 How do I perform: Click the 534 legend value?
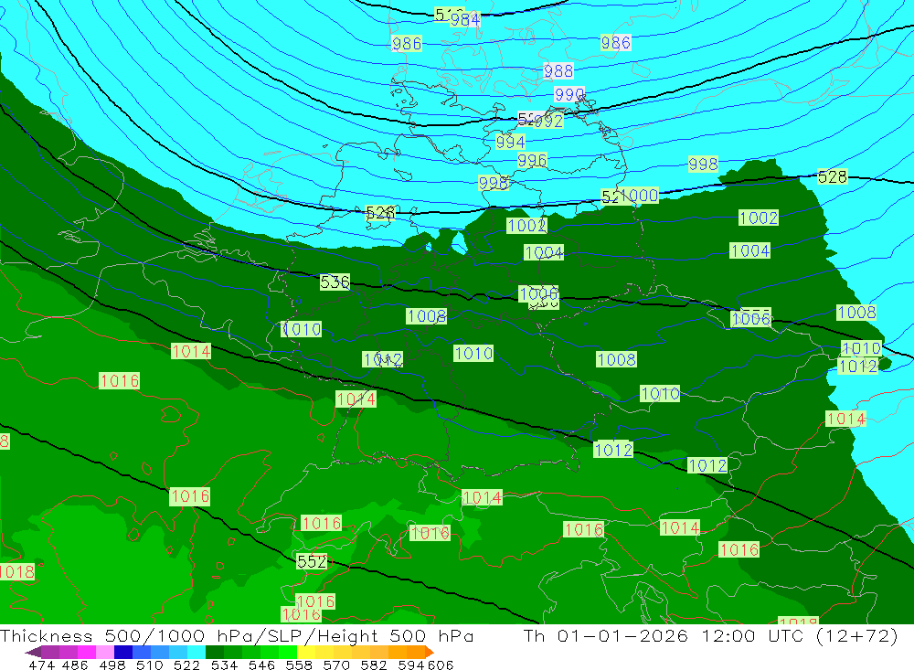(x=225, y=665)
